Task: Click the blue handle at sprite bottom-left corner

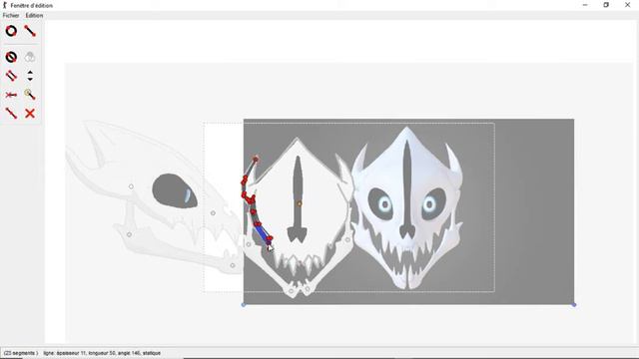Action: [244, 304]
